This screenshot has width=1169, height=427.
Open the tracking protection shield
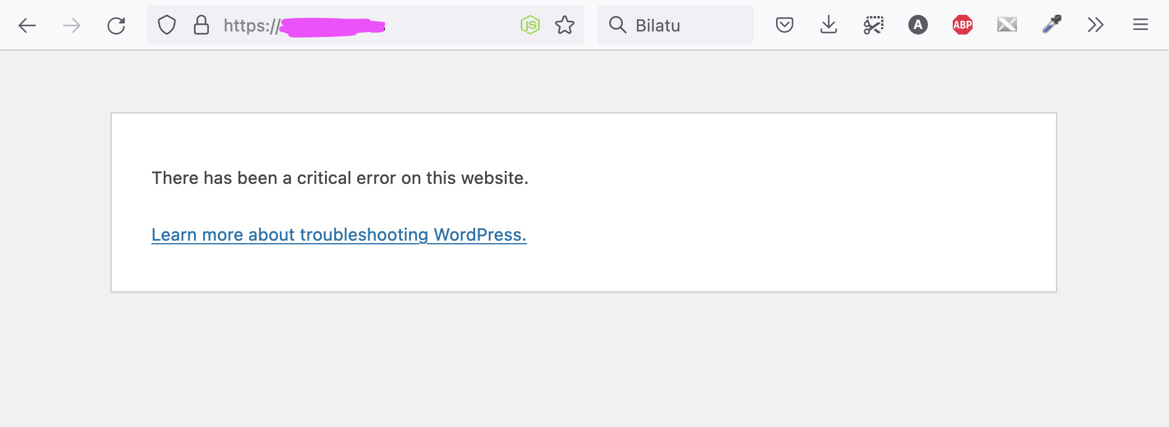click(x=167, y=25)
